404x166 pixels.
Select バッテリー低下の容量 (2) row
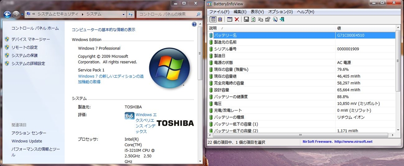point(301,131)
